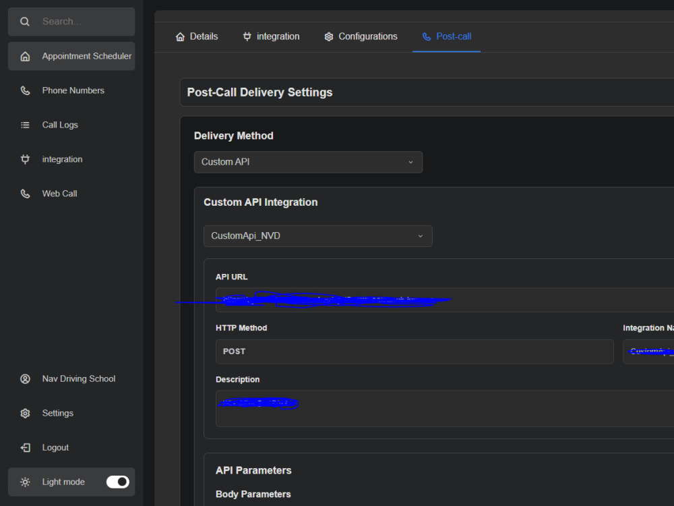This screenshot has height=506, width=674.
Task: Click the API URL label
Action: pos(232,277)
